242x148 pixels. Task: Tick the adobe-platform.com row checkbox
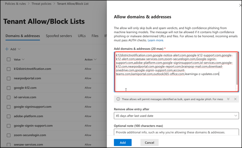coord(8,116)
